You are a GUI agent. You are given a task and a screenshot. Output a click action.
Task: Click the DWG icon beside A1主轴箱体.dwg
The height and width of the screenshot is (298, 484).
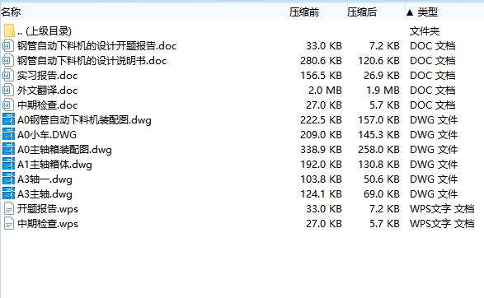8,165
